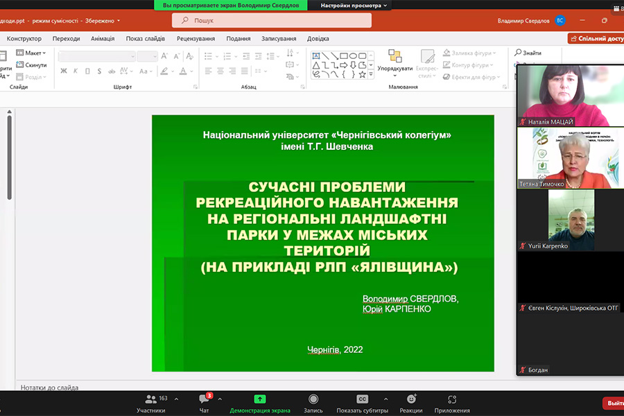Screen dimensions: 624x416
Task: Expand the Настройки просмотра view options dropdown
Action: tap(355, 5)
